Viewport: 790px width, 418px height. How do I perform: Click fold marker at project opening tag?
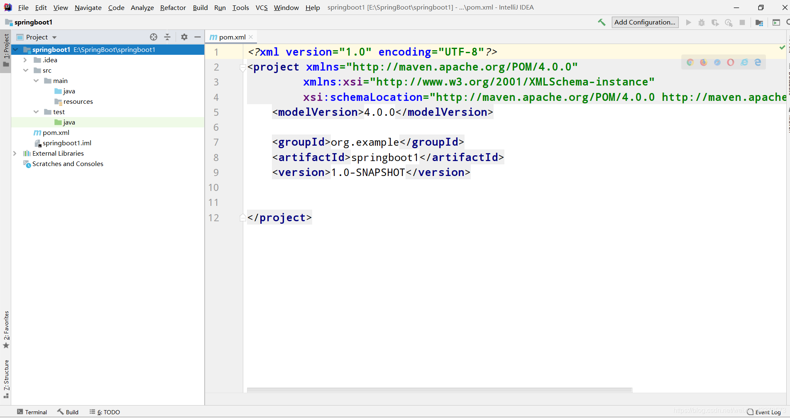(x=243, y=68)
